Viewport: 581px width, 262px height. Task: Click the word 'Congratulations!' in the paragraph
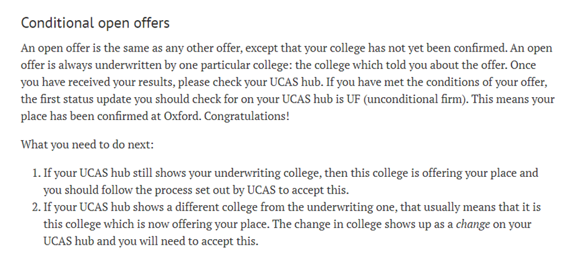click(247, 117)
